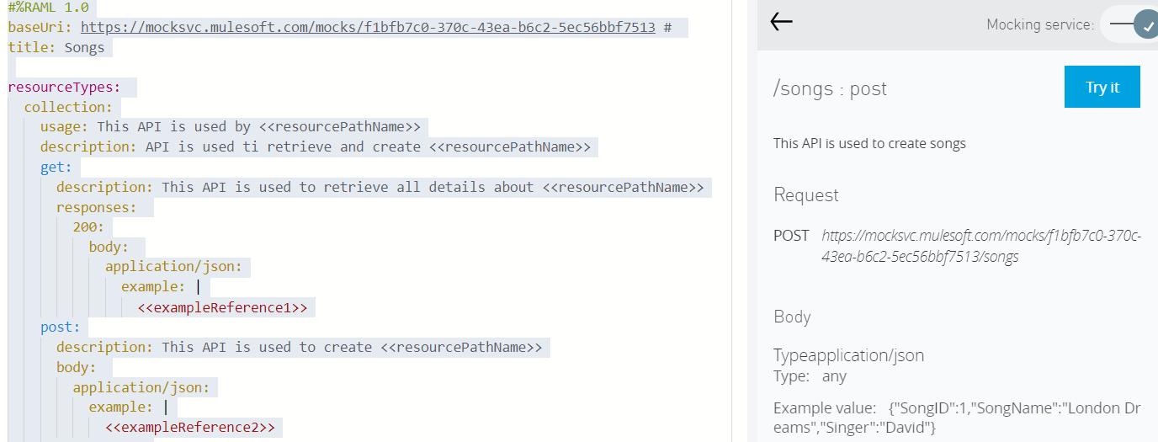Click the Request section heading

(x=806, y=194)
